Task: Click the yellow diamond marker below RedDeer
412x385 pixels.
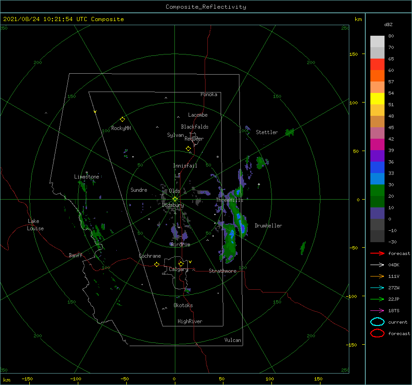Action: point(189,149)
